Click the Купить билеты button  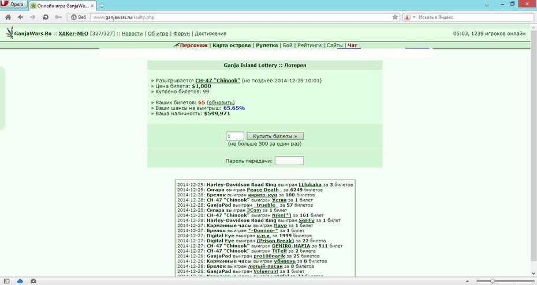(x=275, y=136)
